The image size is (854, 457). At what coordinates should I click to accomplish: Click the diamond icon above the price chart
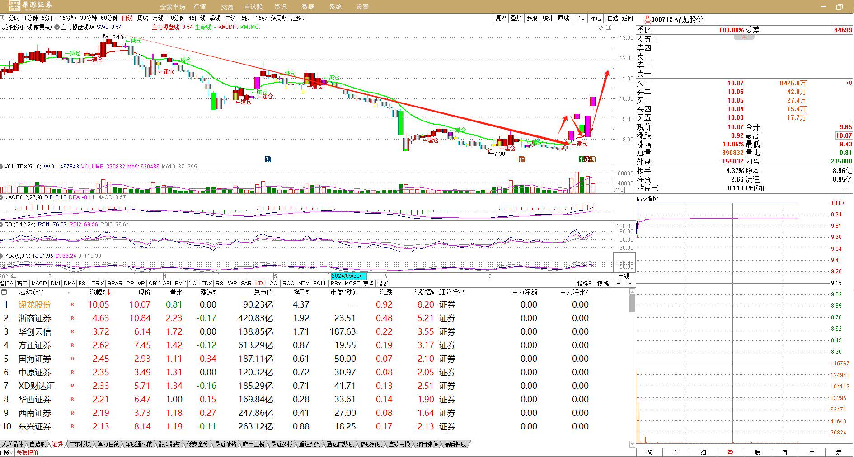[x=600, y=27]
